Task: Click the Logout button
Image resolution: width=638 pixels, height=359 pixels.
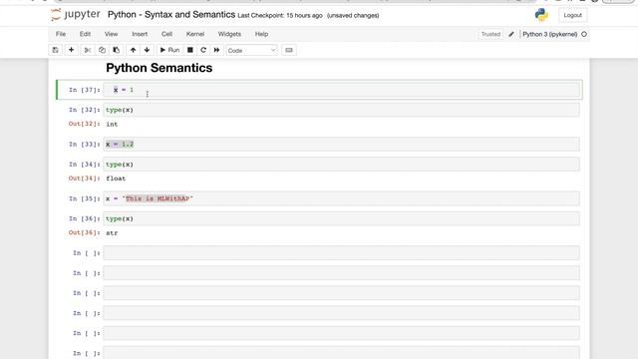Action: (x=572, y=15)
